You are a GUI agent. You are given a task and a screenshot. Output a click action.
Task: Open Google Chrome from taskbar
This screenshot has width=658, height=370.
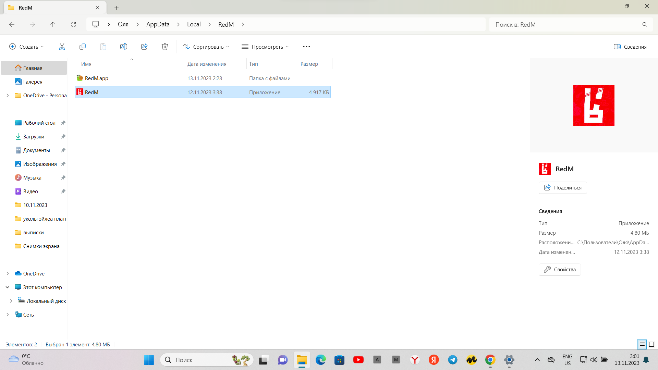click(490, 360)
